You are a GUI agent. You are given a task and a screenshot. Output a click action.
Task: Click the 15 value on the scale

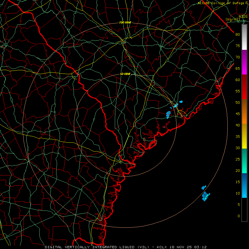coord(238,182)
